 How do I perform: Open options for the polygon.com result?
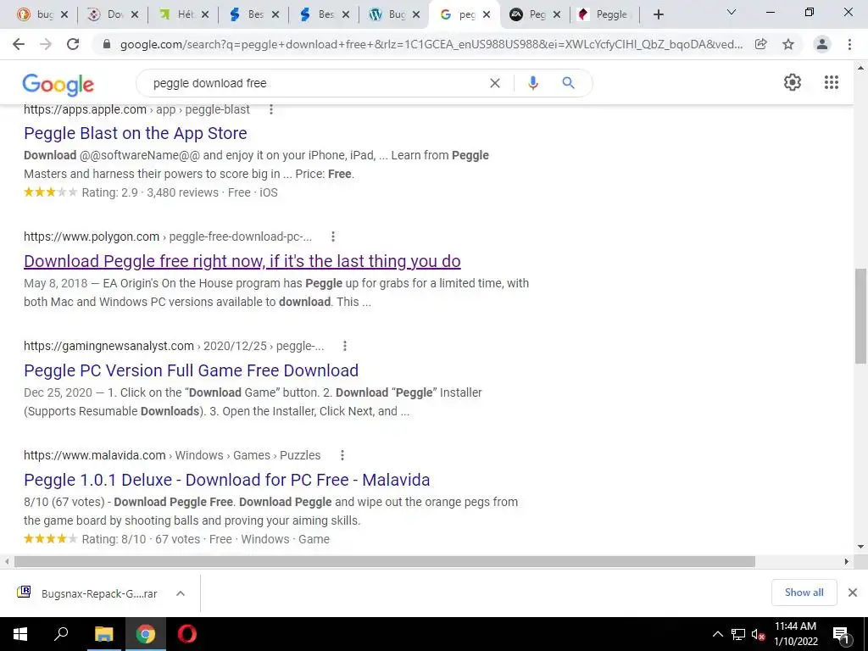[332, 237]
